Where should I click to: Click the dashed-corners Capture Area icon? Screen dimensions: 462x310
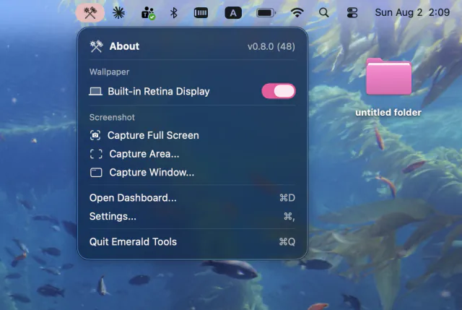click(x=96, y=154)
